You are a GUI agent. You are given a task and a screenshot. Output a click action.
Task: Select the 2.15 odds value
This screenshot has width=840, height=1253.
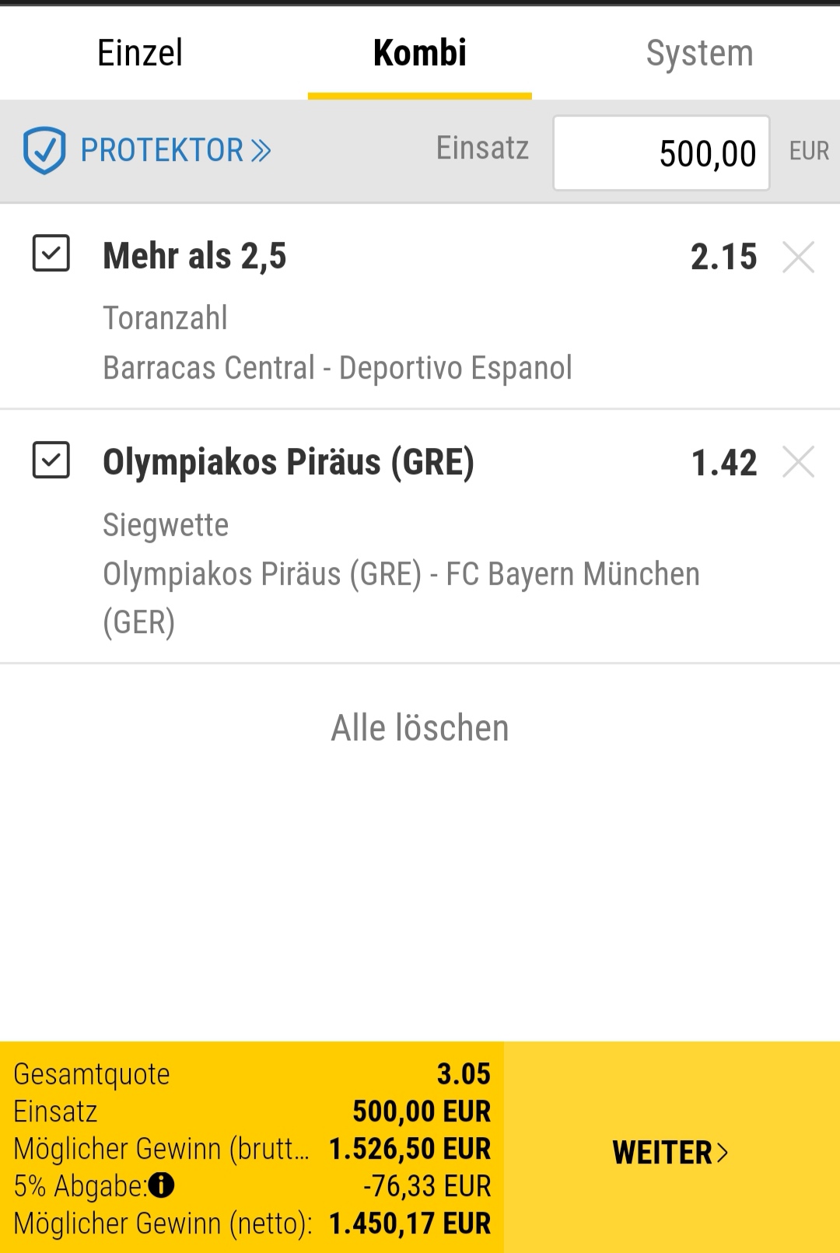pos(723,257)
